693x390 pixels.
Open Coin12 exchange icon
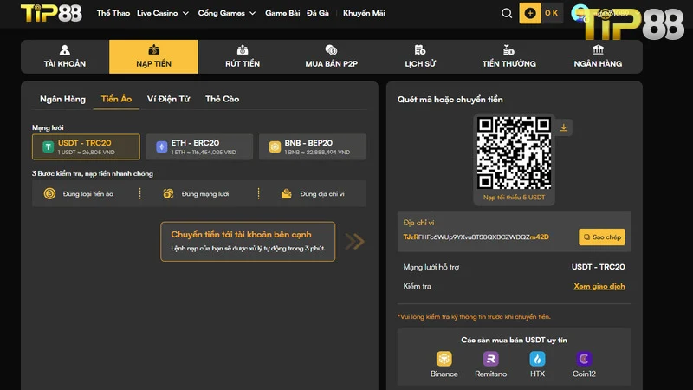584,359
